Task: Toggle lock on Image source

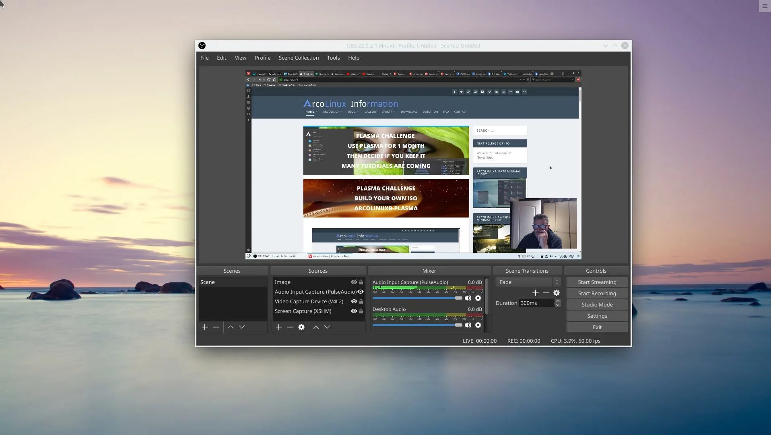Action: point(361,282)
